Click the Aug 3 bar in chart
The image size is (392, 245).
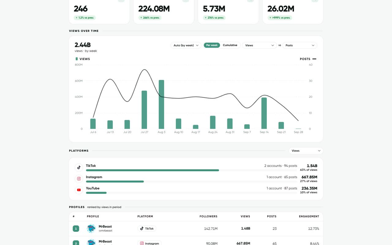click(161, 104)
